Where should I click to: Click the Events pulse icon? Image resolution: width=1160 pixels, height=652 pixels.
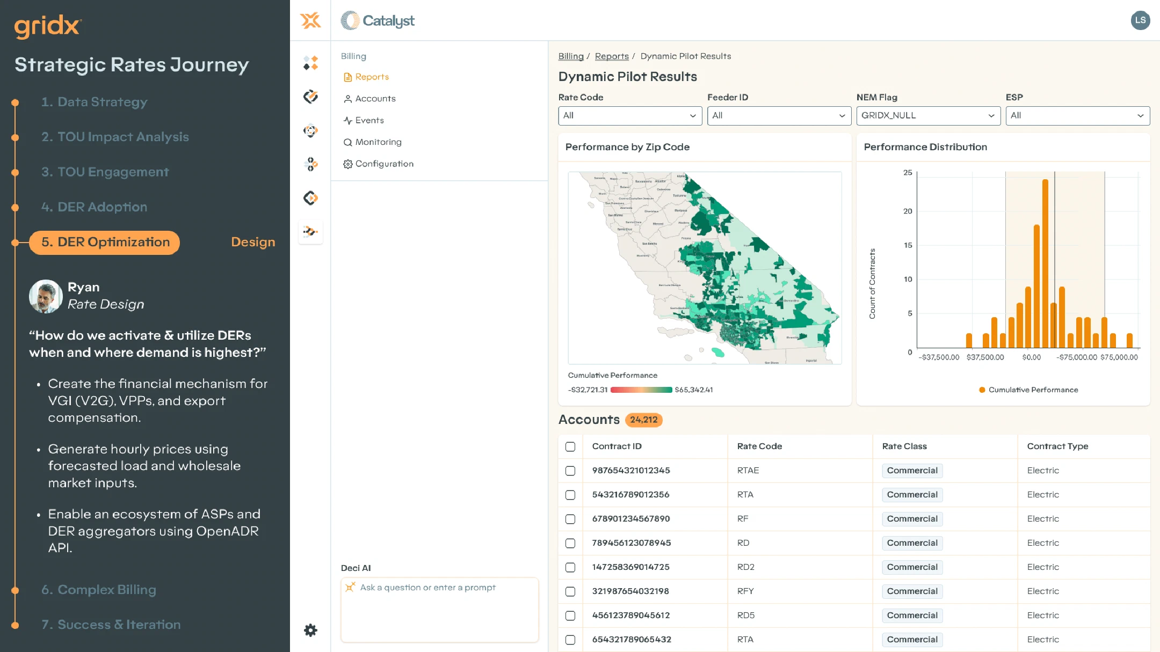coord(347,121)
